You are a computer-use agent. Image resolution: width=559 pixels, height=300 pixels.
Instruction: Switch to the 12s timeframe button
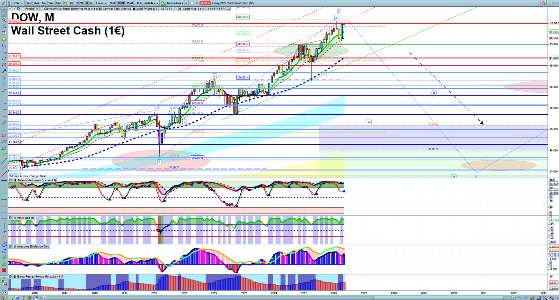(28, 3)
